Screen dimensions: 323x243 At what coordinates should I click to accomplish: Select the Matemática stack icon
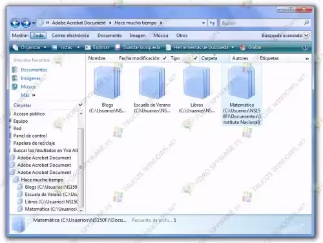click(242, 83)
